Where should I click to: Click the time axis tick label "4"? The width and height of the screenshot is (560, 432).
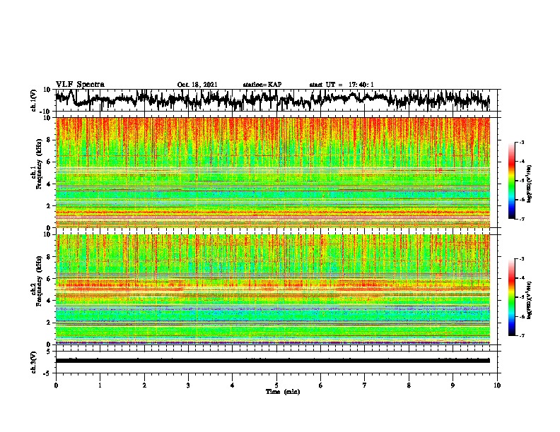tap(233, 385)
